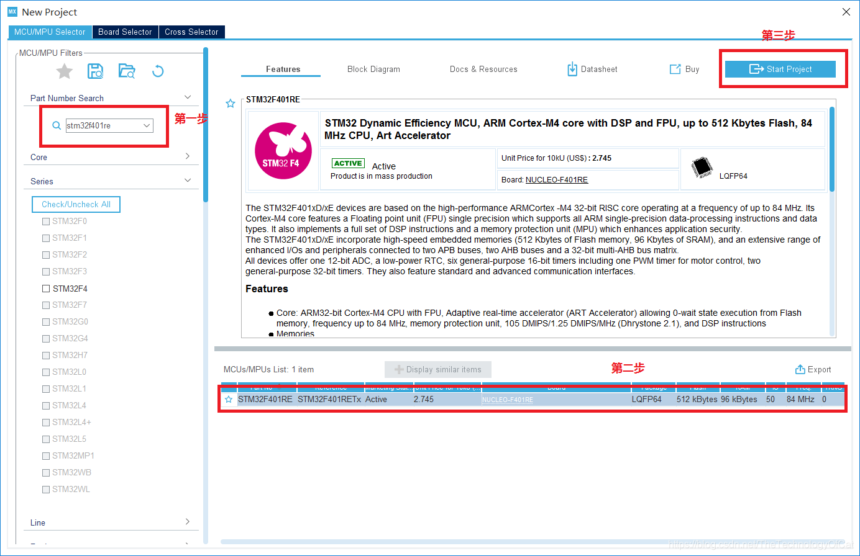Switch to the Board Selector tab
The width and height of the screenshot is (860, 556).
(125, 32)
